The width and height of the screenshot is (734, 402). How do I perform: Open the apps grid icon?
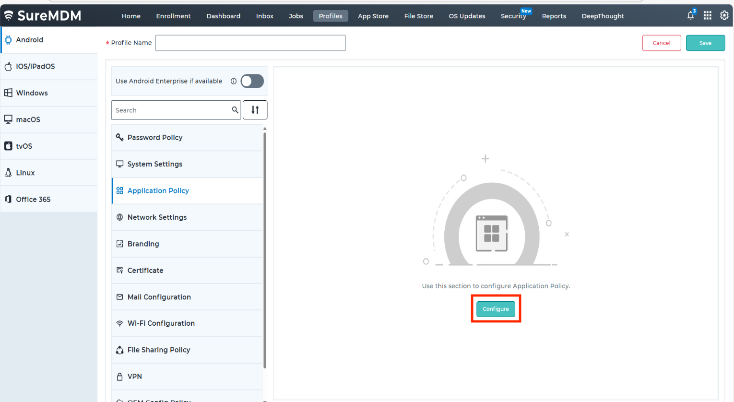click(707, 16)
